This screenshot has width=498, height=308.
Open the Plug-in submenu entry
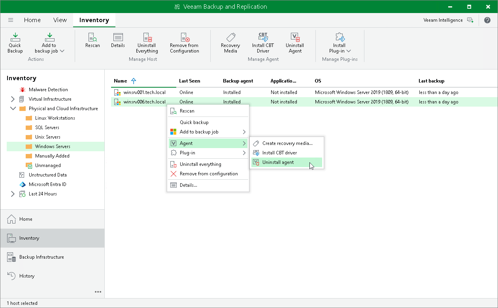[208, 153]
